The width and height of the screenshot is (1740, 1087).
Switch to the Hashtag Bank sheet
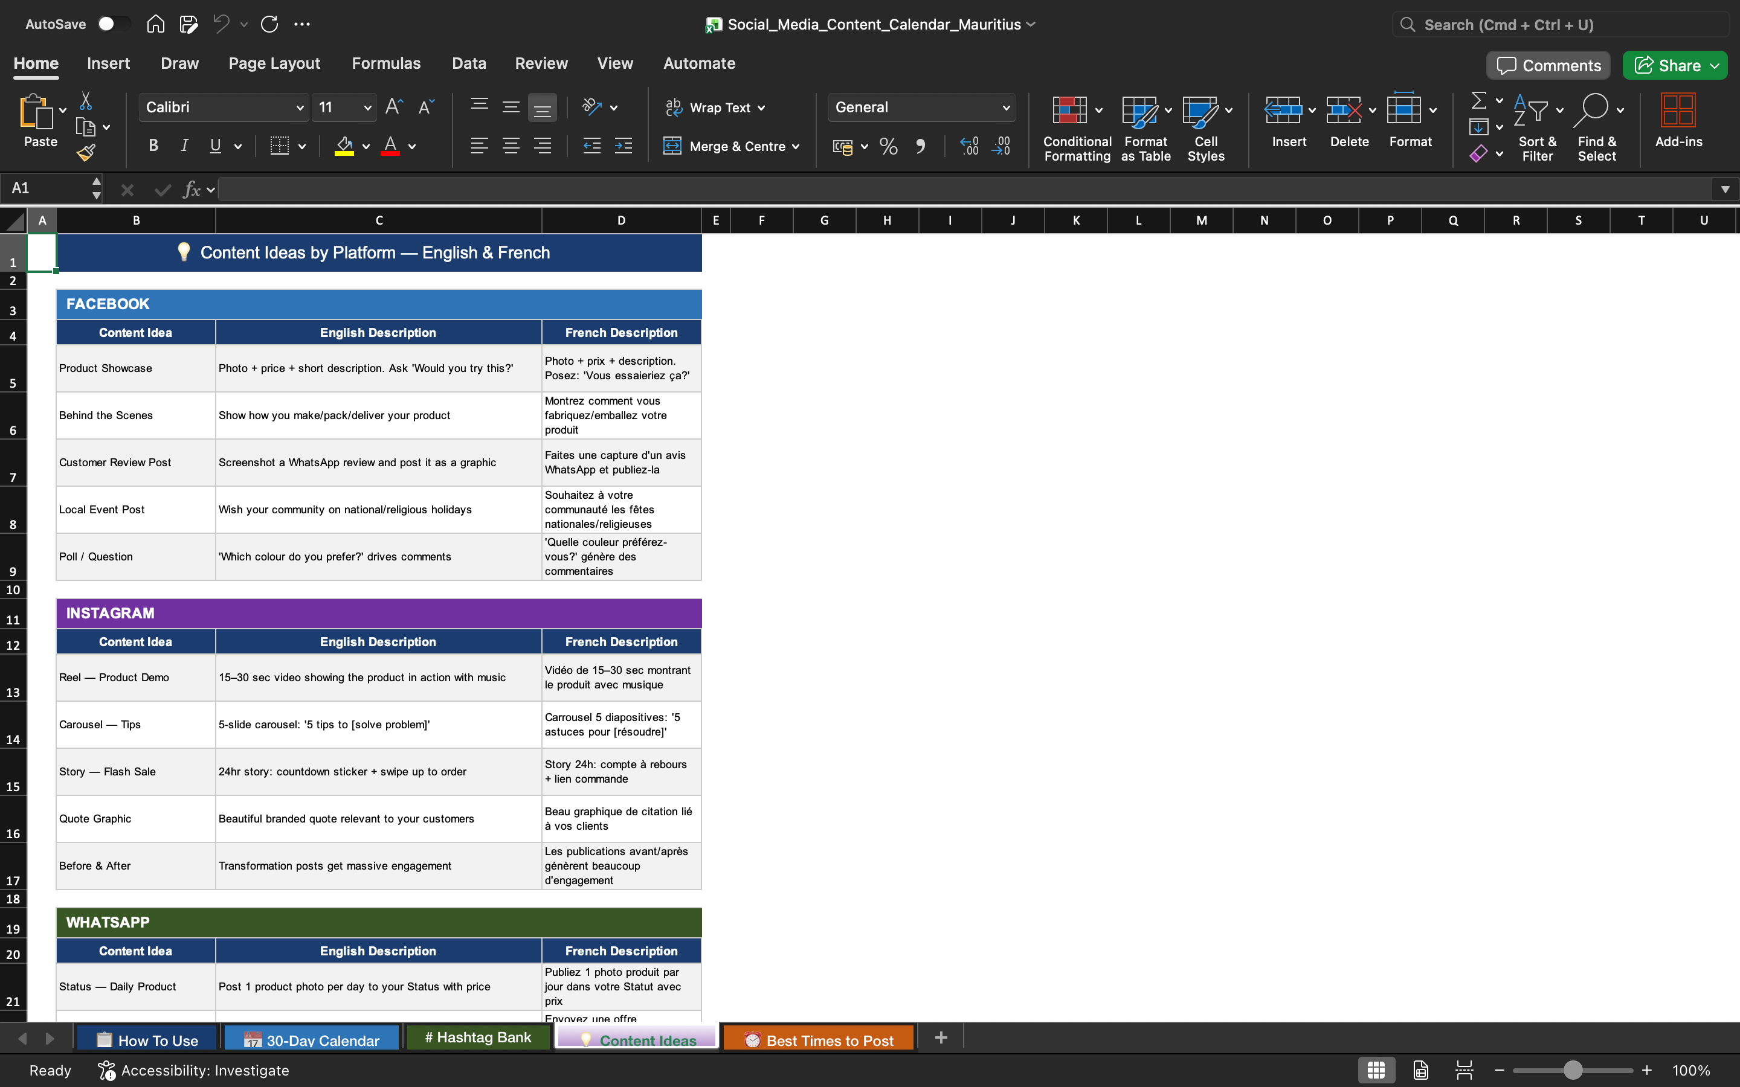[x=478, y=1037]
